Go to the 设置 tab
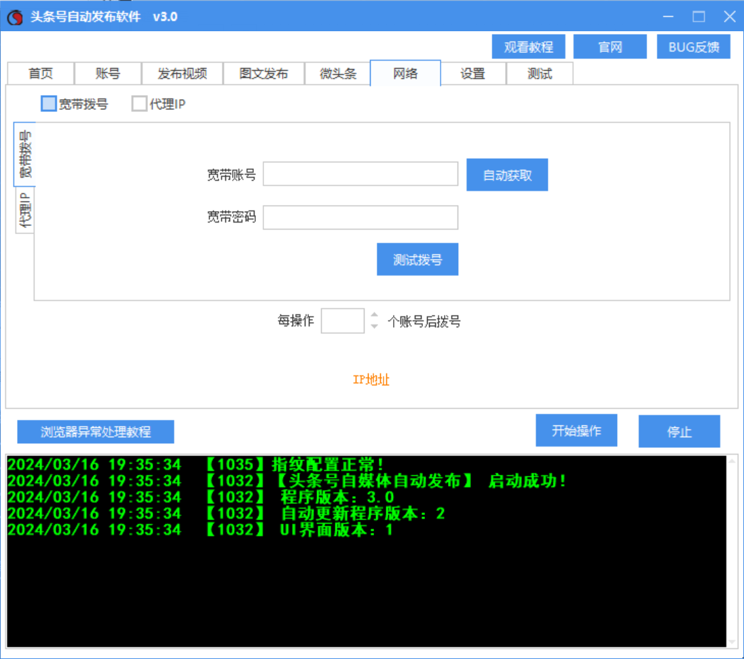The image size is (744, 659). [472, 73]
